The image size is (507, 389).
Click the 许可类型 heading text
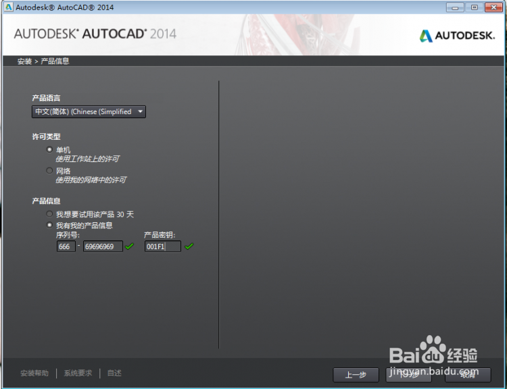click(46, 136)
